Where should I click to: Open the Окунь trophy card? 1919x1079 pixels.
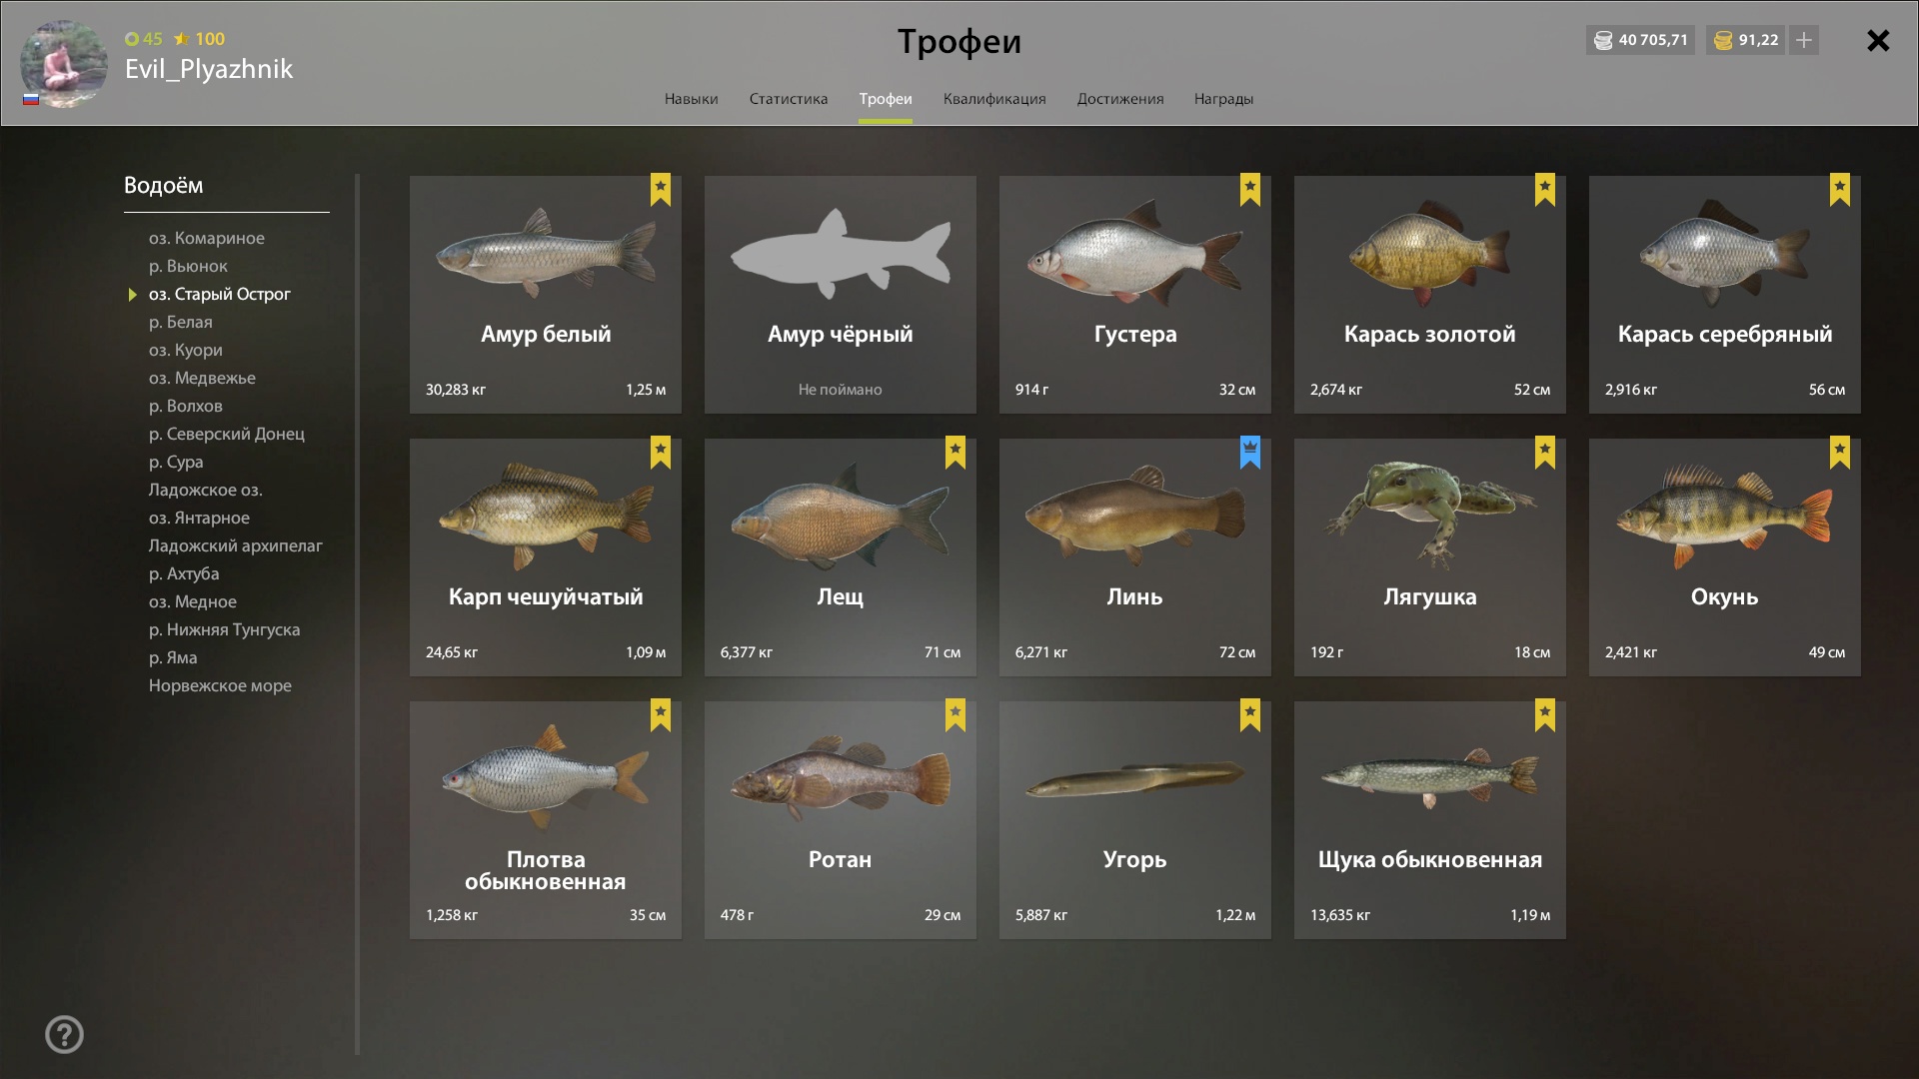1724,557
